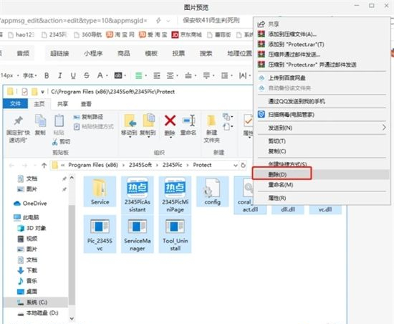The height and width of the screenshot is (324, 394).
Task: Click navigation pane scroll up arrow
Action: tap(72, 178)
